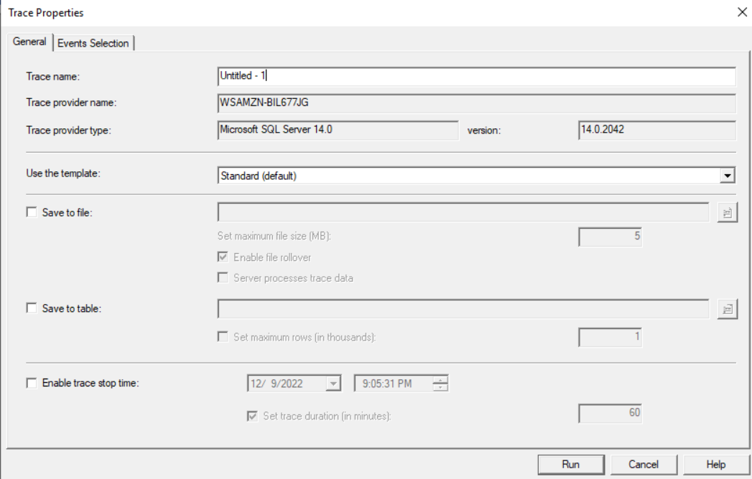752x479 pixels.
Task: Click the Set maximum file size (MB) label
Action: [274, 236]
